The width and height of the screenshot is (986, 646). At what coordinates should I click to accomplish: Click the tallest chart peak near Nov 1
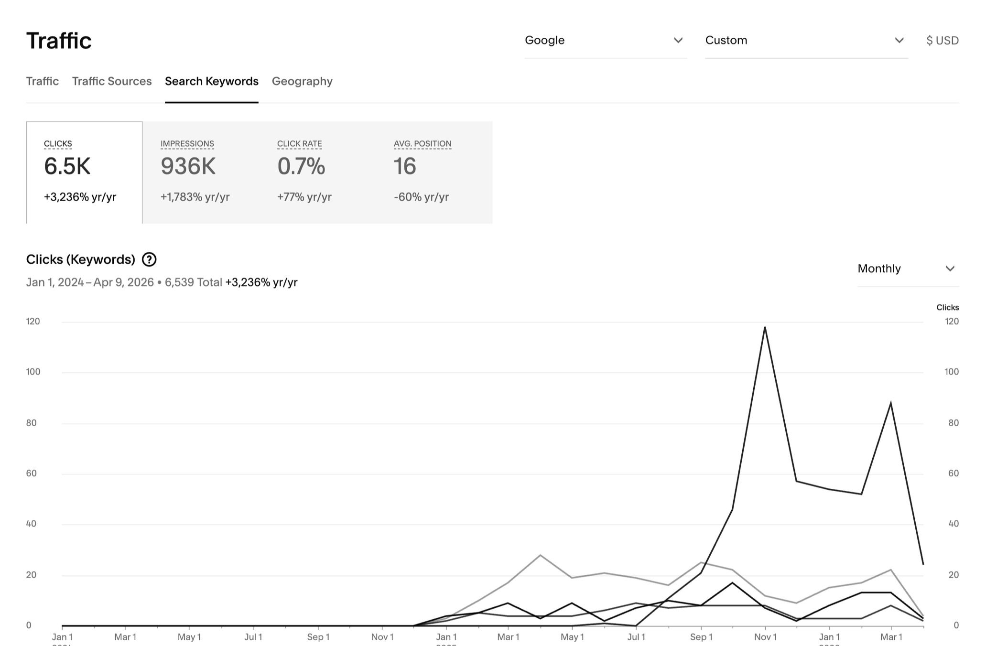[765, 327]
